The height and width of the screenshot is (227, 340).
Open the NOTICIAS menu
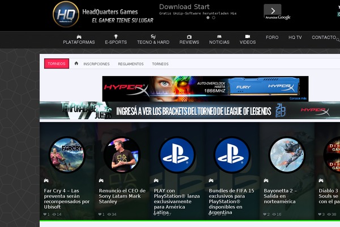coord(219,42)
